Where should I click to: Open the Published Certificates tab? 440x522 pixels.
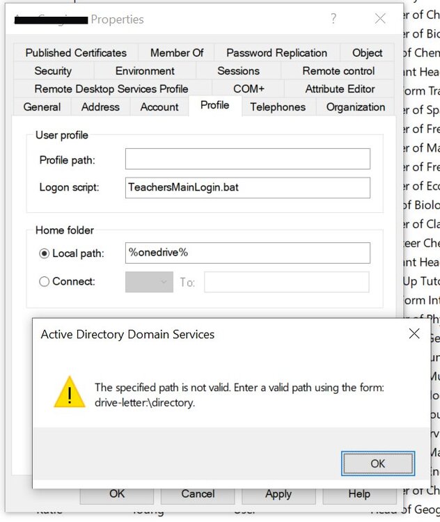tap(76, 53)
